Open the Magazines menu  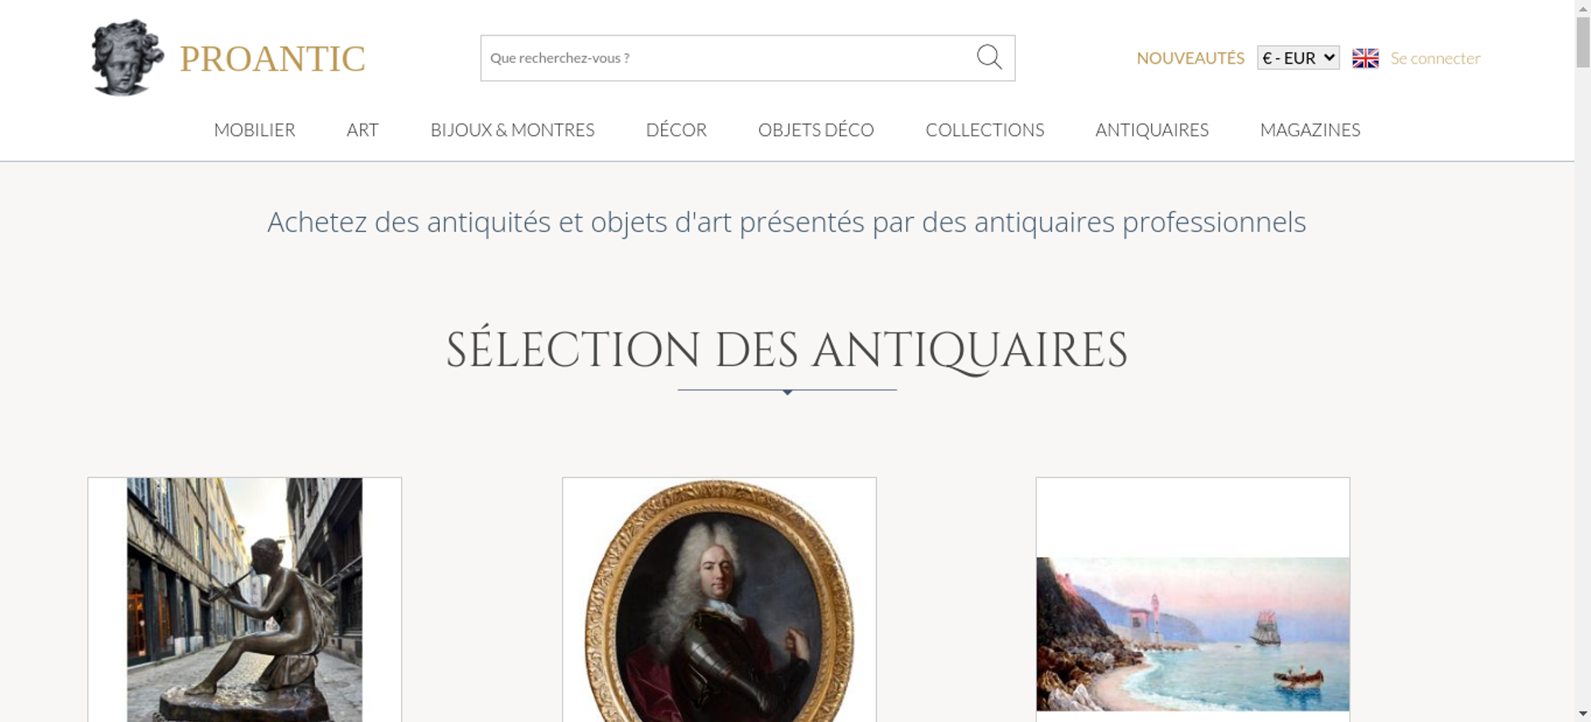pyautogui.click(x=1310, y=130)
